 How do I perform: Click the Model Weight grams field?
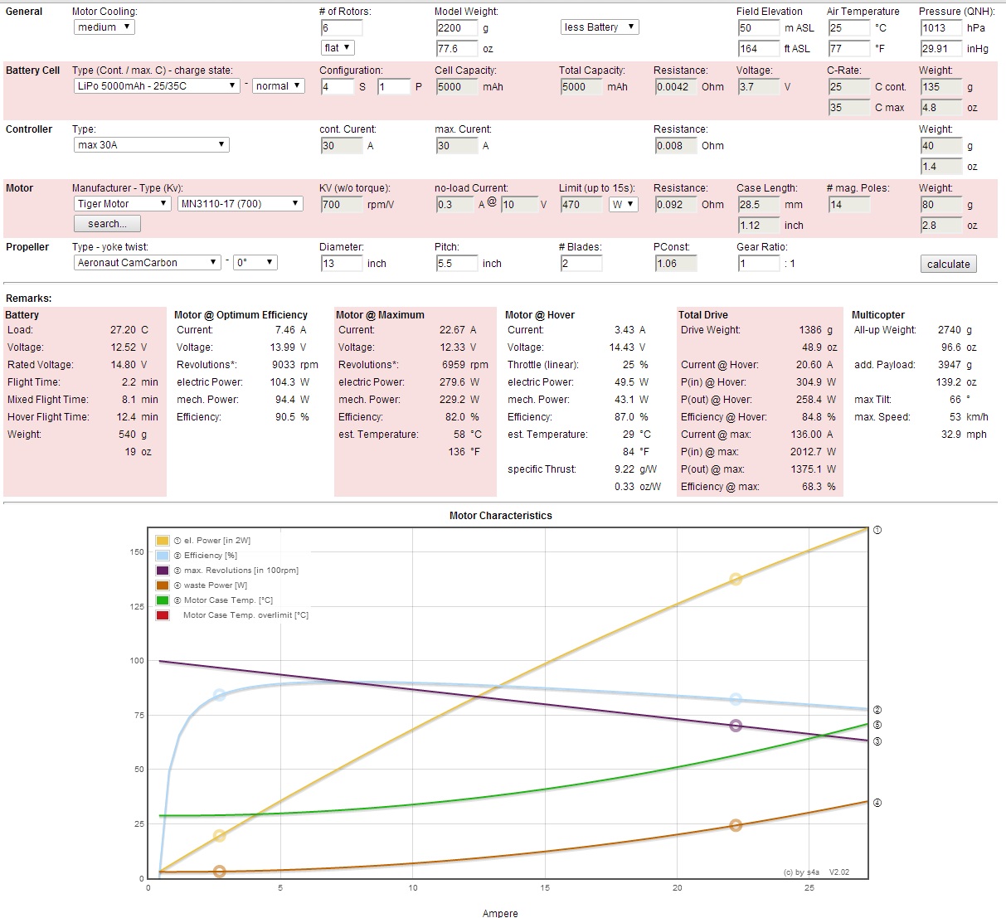pos(456,28)
